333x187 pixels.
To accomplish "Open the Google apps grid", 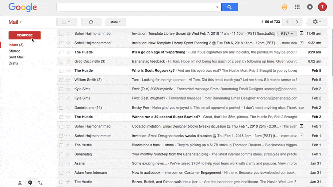I will pyautogui.click(x=297, y=7).
